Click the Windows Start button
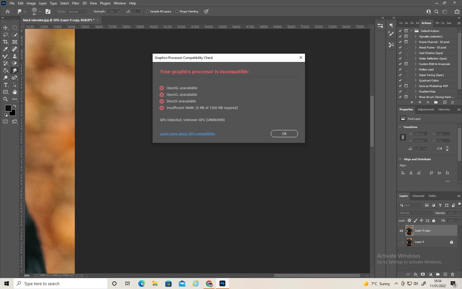The width and height of the screenshot is (462, 289). click(x=7, y=283)
